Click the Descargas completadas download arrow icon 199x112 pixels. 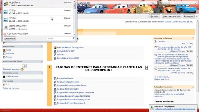point(152,108)
